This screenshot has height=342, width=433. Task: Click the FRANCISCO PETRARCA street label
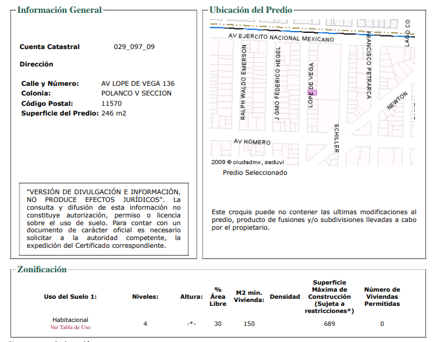coord(368,65)
